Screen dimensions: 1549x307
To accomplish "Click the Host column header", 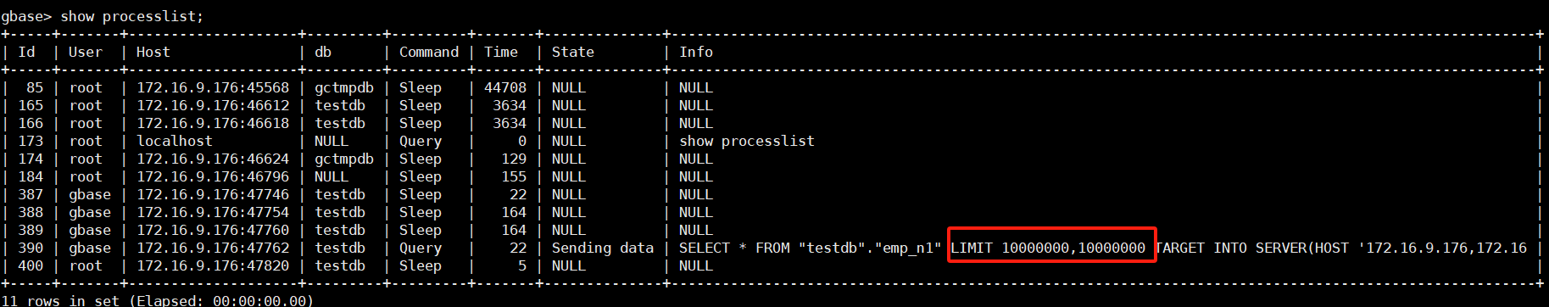I will click(153, 52).
